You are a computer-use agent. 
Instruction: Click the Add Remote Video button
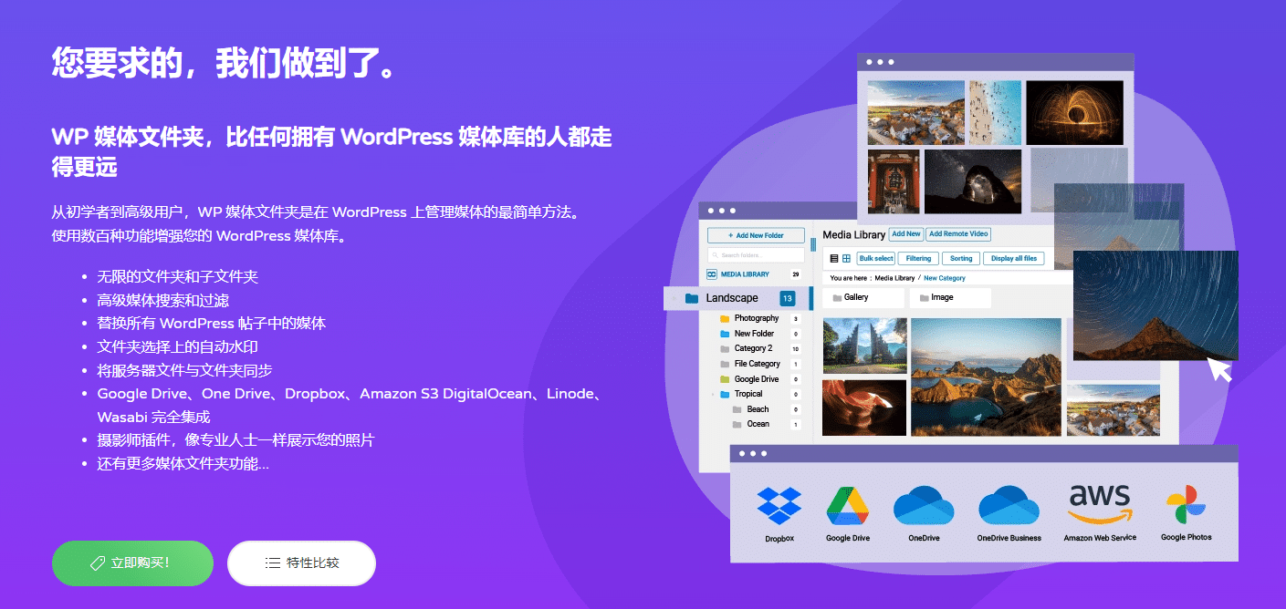coord(959,234)
